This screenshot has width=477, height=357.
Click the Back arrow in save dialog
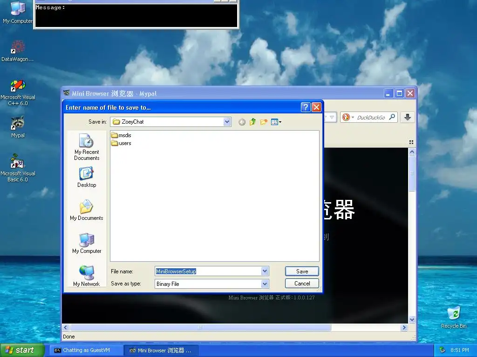pyautogui.click(x=242, y=122)
